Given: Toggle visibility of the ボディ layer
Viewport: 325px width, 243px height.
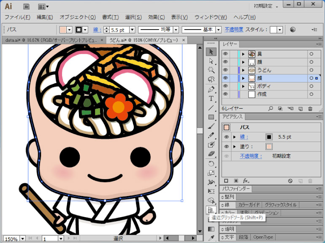Looking at the screenshot, I should (225, 86).
